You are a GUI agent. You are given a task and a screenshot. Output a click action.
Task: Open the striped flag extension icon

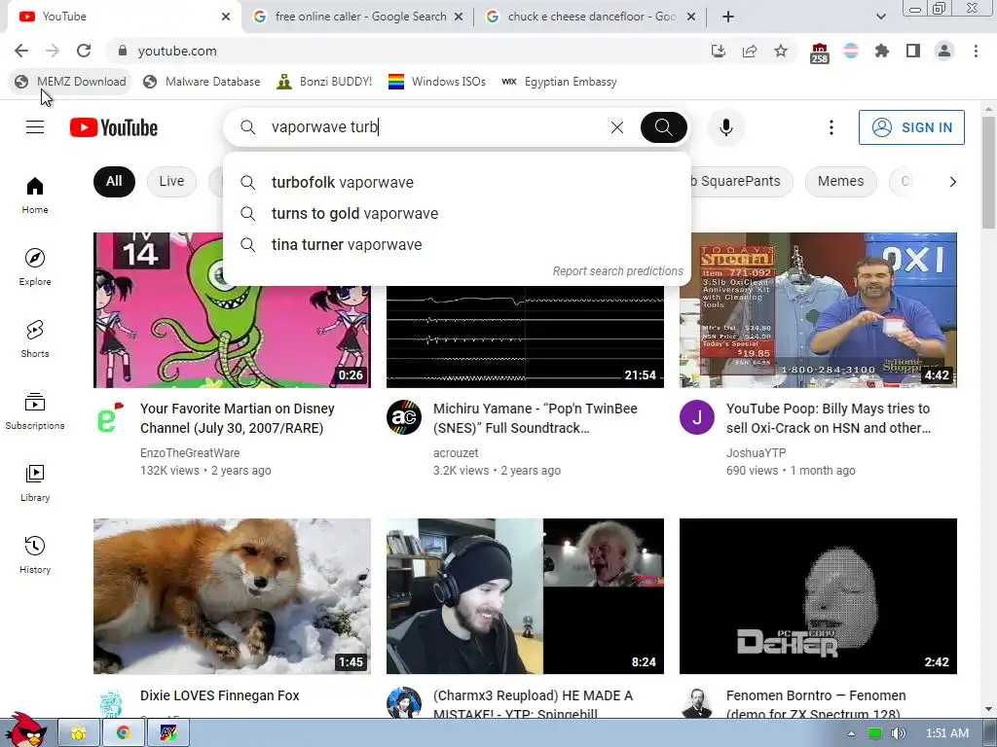coord(851,51)
